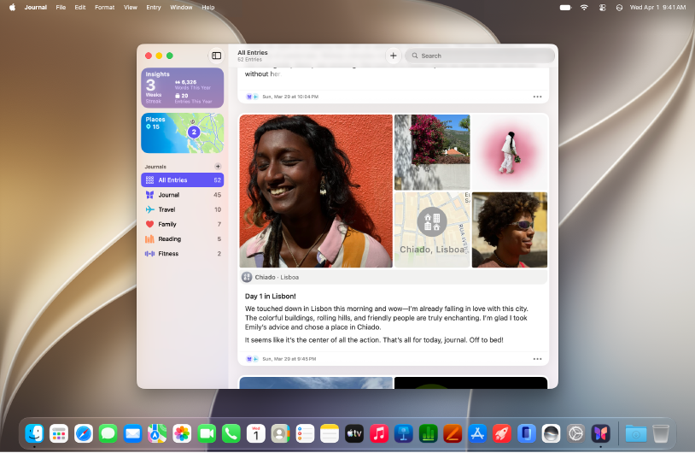Click the Search field
695x453 pixels.
coord(480,56)
